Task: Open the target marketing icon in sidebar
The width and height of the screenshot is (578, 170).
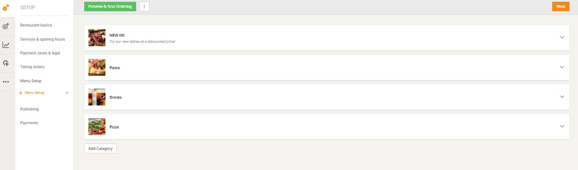Action: pos(6,26)
